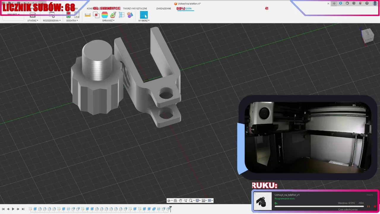Viewport: 380px width, 214px height.
Task: Click the print progress bar
Action: 319,206
